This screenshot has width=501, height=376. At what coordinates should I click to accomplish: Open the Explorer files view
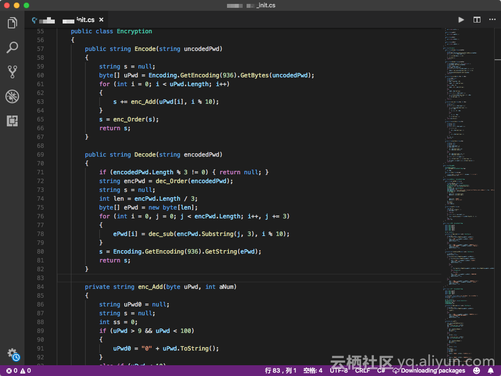coord(12,23)
